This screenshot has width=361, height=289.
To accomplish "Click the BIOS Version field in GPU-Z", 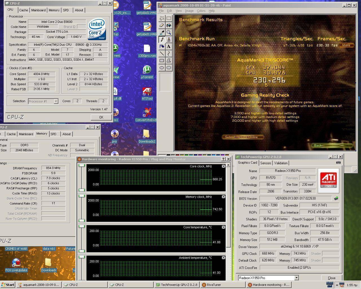I will coord(296,198).
